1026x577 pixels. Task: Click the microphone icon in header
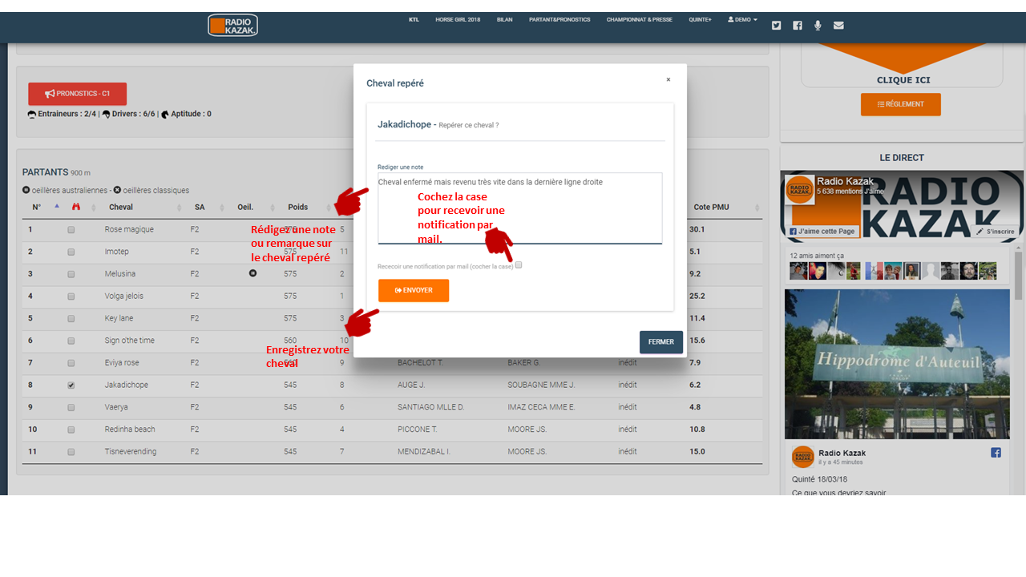[818, 25]
